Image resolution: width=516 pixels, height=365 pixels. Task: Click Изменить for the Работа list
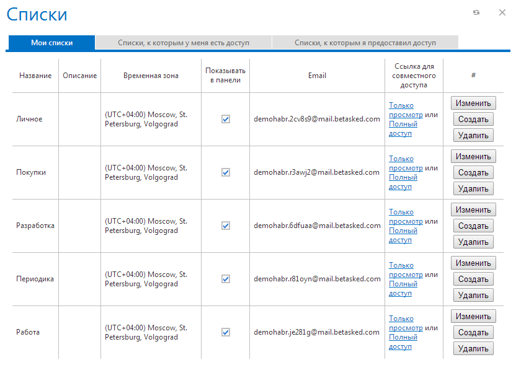[x=473, y=316]
